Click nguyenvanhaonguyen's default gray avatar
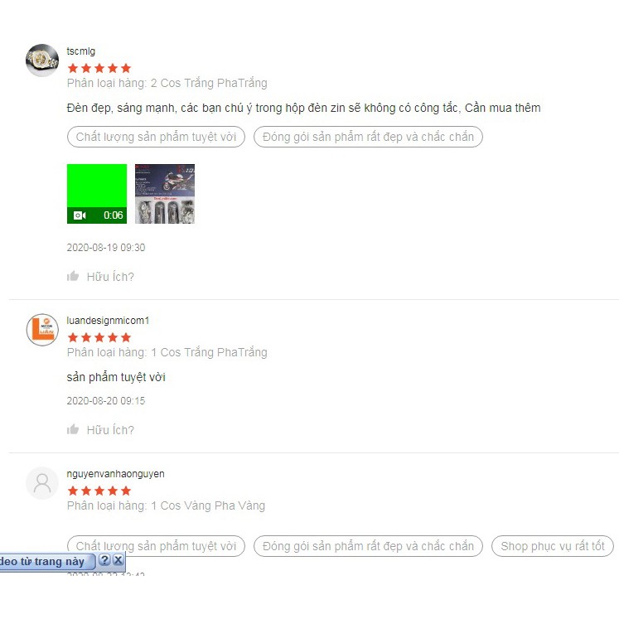This screenshot has height=619, width=619. [42, 483]
